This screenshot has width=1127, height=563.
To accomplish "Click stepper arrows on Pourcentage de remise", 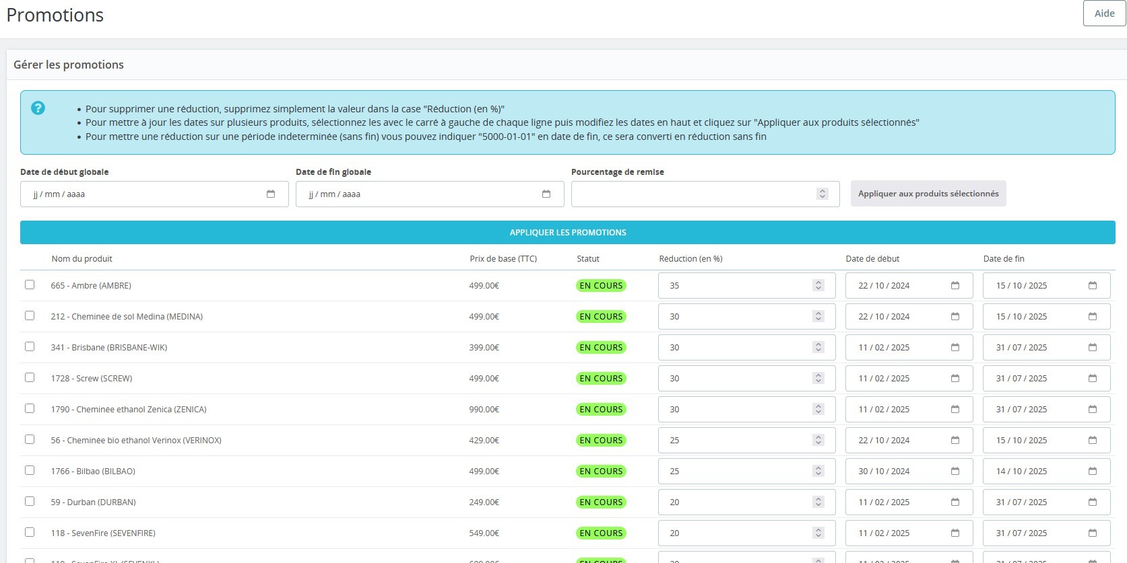I will tap(823, 194).
